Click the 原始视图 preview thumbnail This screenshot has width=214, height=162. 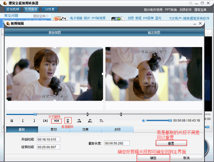pyautogui.click(x=55, y=74)
